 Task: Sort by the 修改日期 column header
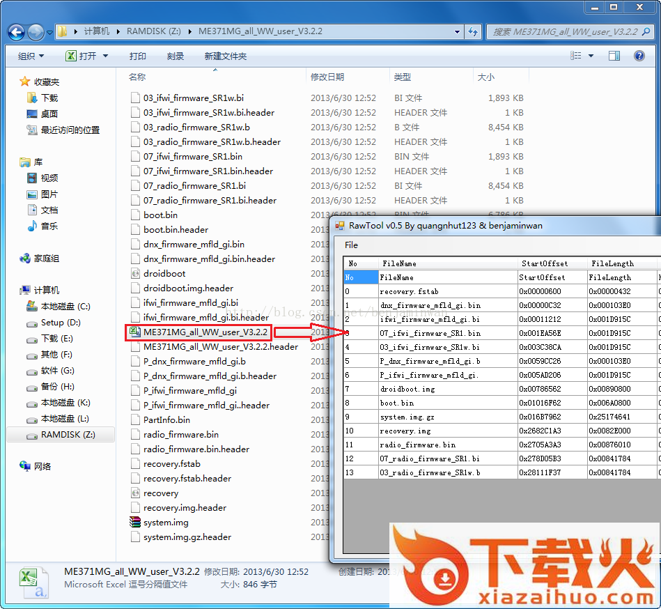[327, 77]
